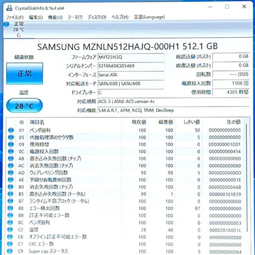Click raw value 0000000010D1

click(x=225, y=144)
